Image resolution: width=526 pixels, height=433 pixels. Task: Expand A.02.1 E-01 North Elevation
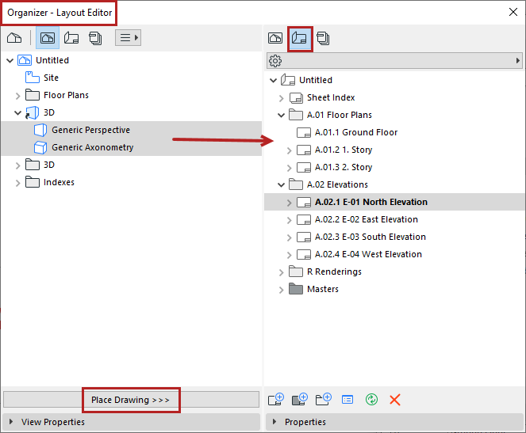click(x=289, y=203)
